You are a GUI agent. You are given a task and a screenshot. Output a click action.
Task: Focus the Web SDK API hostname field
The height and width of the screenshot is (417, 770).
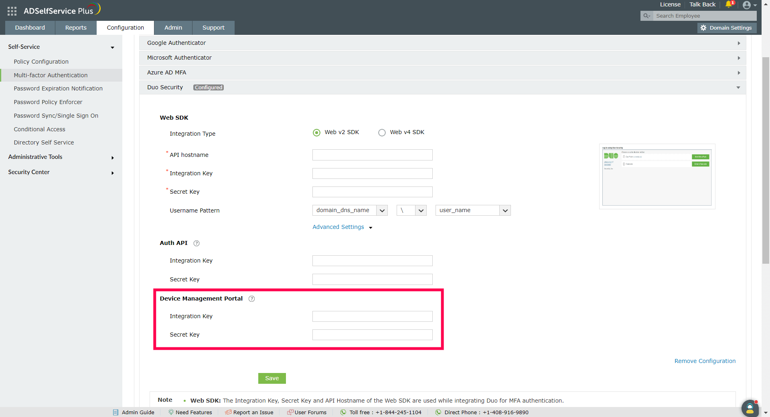click(x=373, y=155)
